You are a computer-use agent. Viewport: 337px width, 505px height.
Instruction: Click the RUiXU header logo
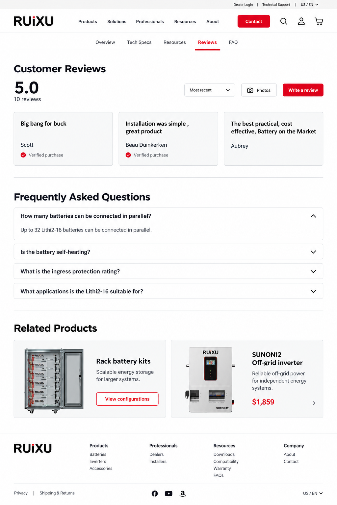34,21
